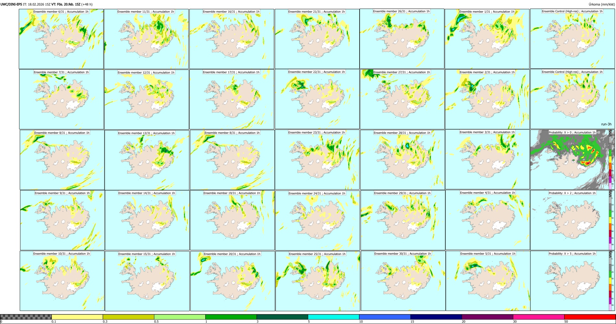Select the Ensemble member 12/31 map
The image size is (616, 324).
[147, 99]
